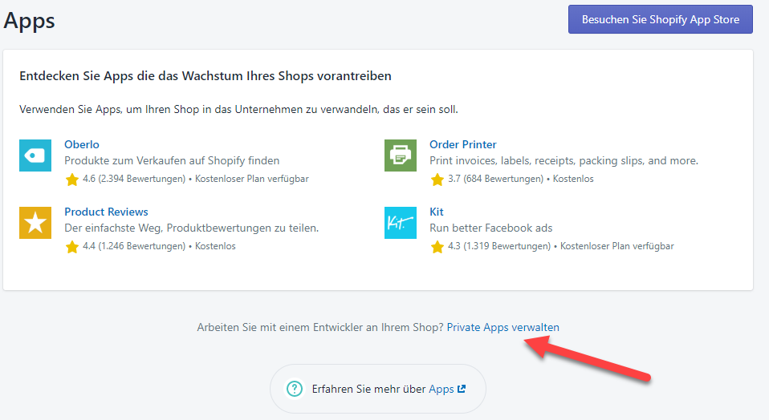Select rating text "4.4 (1.246 Bewertungen)"
769x420 pixels.
coord(134,246)
